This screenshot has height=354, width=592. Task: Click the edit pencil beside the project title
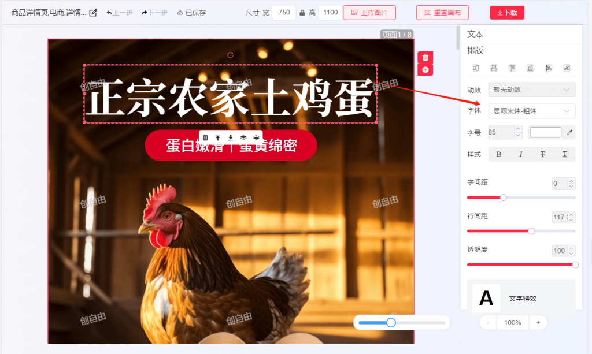(93, 13)
